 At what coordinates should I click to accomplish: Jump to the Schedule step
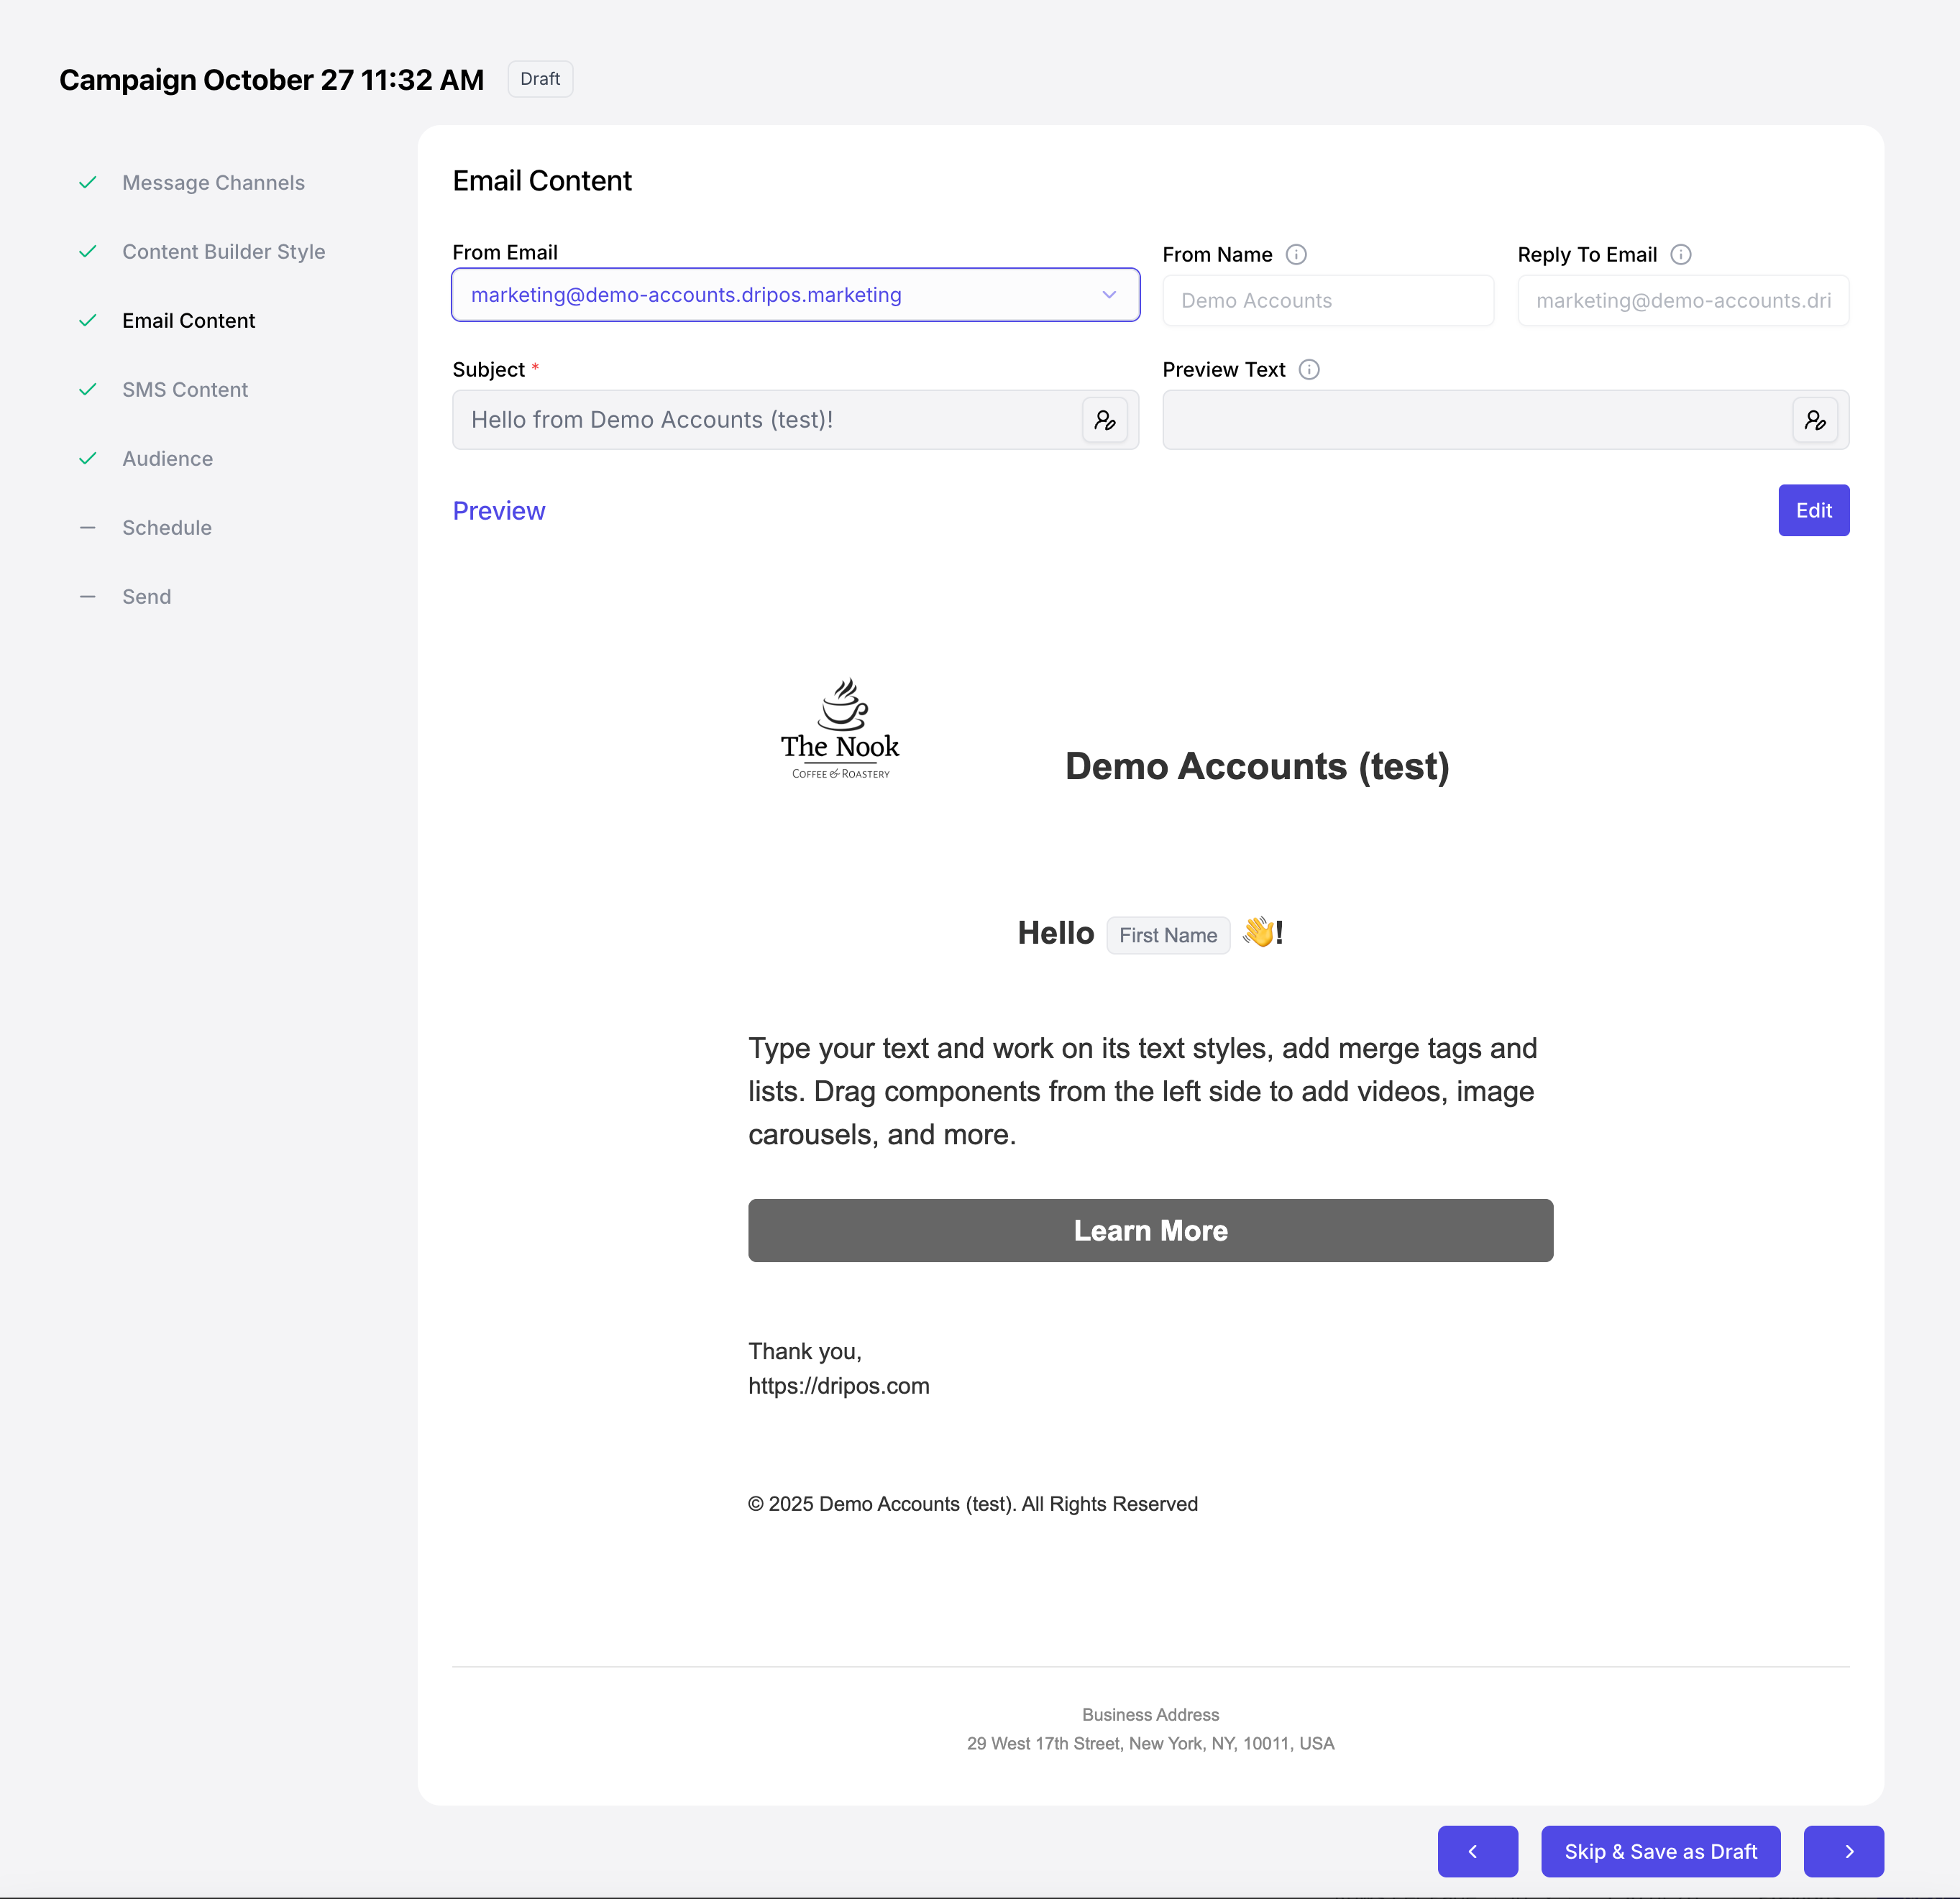pyautogui.click(x=166, y=528)
